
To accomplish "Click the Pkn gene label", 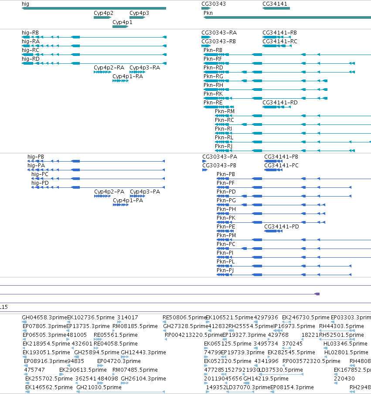I will point(208,13).
